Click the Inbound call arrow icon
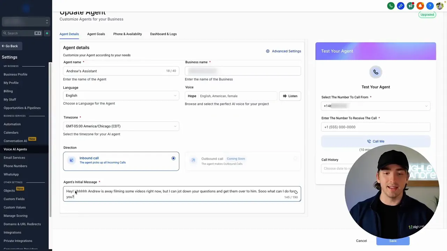This screenshot has width=447, height=251. pyautogui.click(x=71, y=160)
